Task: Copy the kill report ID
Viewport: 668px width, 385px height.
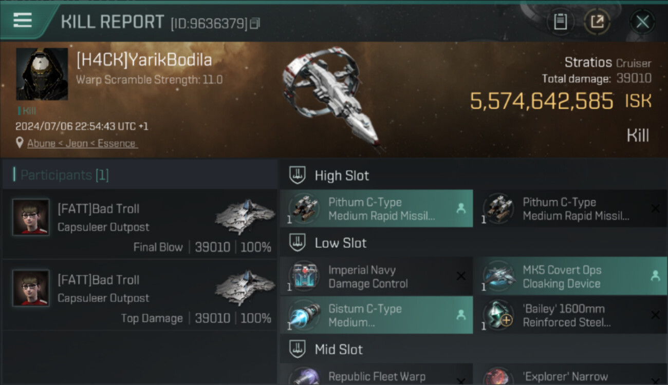Action: pos(255,23)
